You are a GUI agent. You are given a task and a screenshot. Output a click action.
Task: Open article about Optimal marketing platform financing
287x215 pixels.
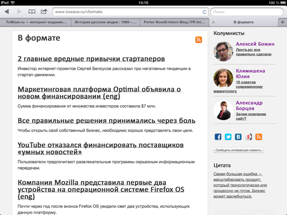(99, 93)
